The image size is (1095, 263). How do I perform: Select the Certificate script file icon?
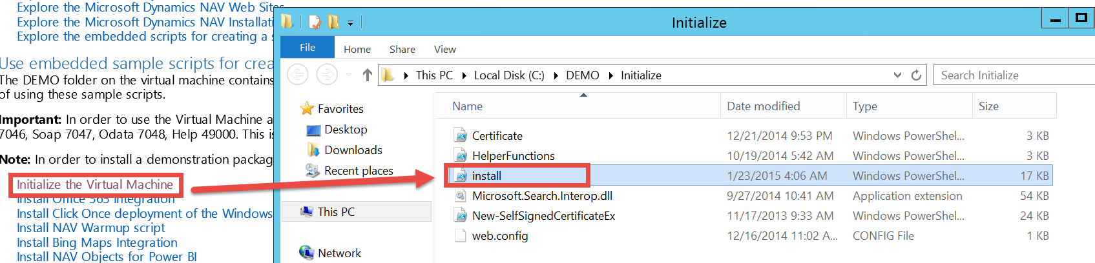tap(461, 136)
